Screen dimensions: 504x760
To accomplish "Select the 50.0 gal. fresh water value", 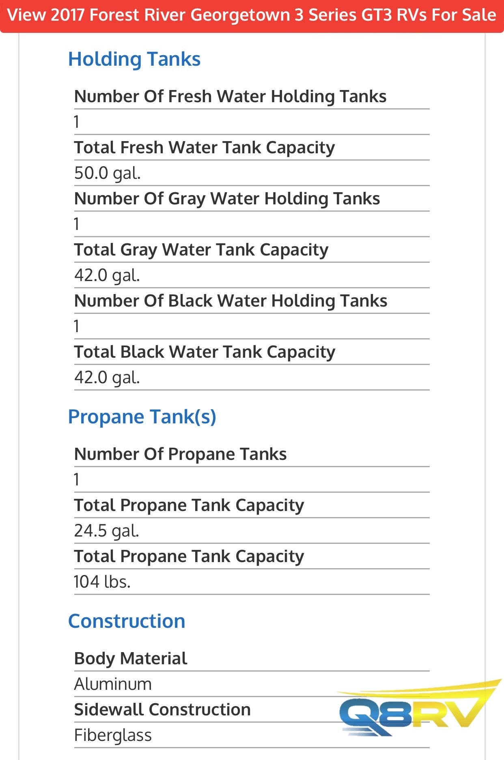I will [x=108, y=173].
